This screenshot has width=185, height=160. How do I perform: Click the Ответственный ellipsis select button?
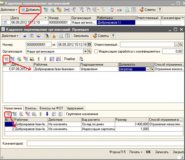[x=176, y=45]
